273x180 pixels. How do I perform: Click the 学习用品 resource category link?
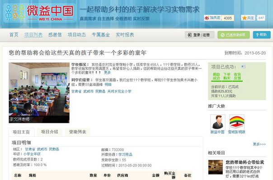point(125,154)
